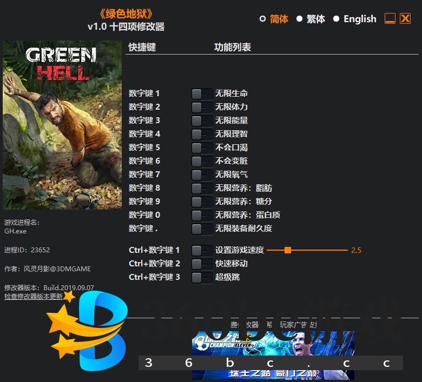
Task: Click the GH.exe process name
Action: 15,231
